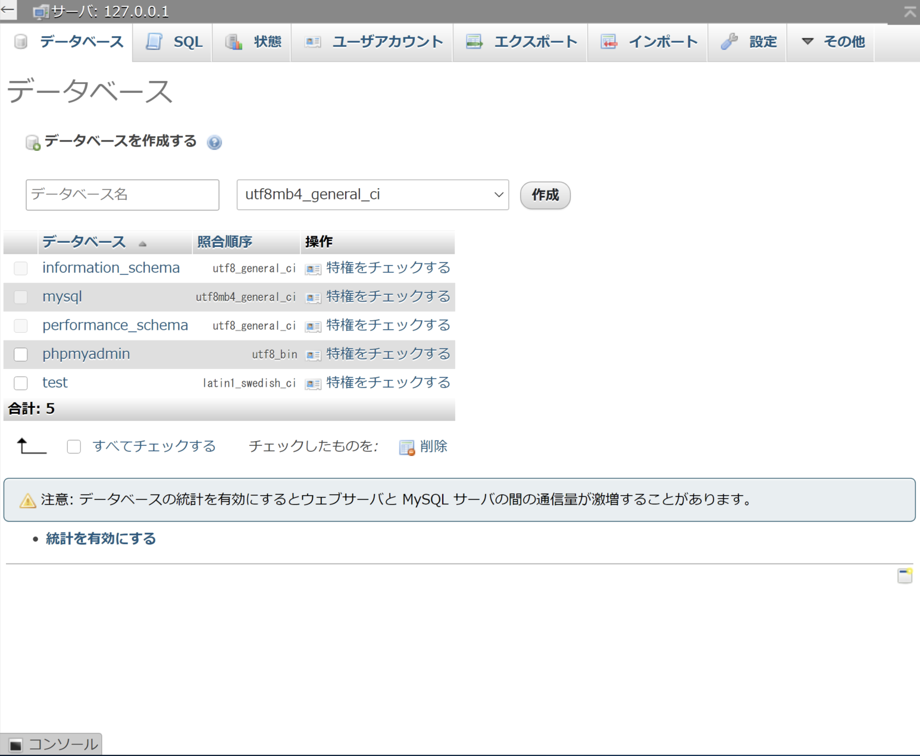Click 統計を有効にする link
The height and width of the screenshot is (756, 920).
(x=101, y=539)
